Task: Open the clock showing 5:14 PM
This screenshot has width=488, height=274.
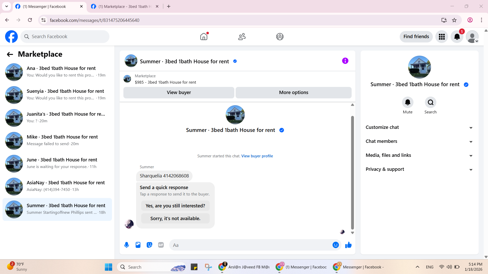Action: [473, 267]
